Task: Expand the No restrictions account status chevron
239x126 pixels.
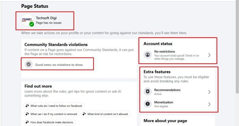Action: point(209,55)
